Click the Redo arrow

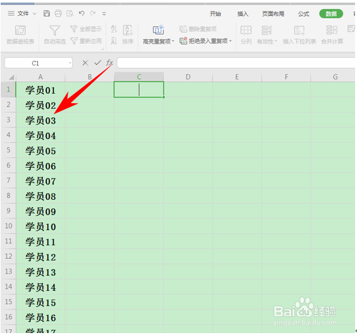93,13
